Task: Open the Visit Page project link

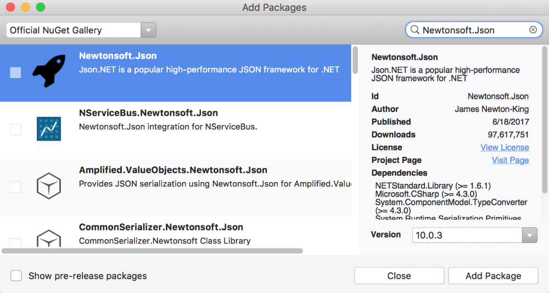Action: pos(510,160)
